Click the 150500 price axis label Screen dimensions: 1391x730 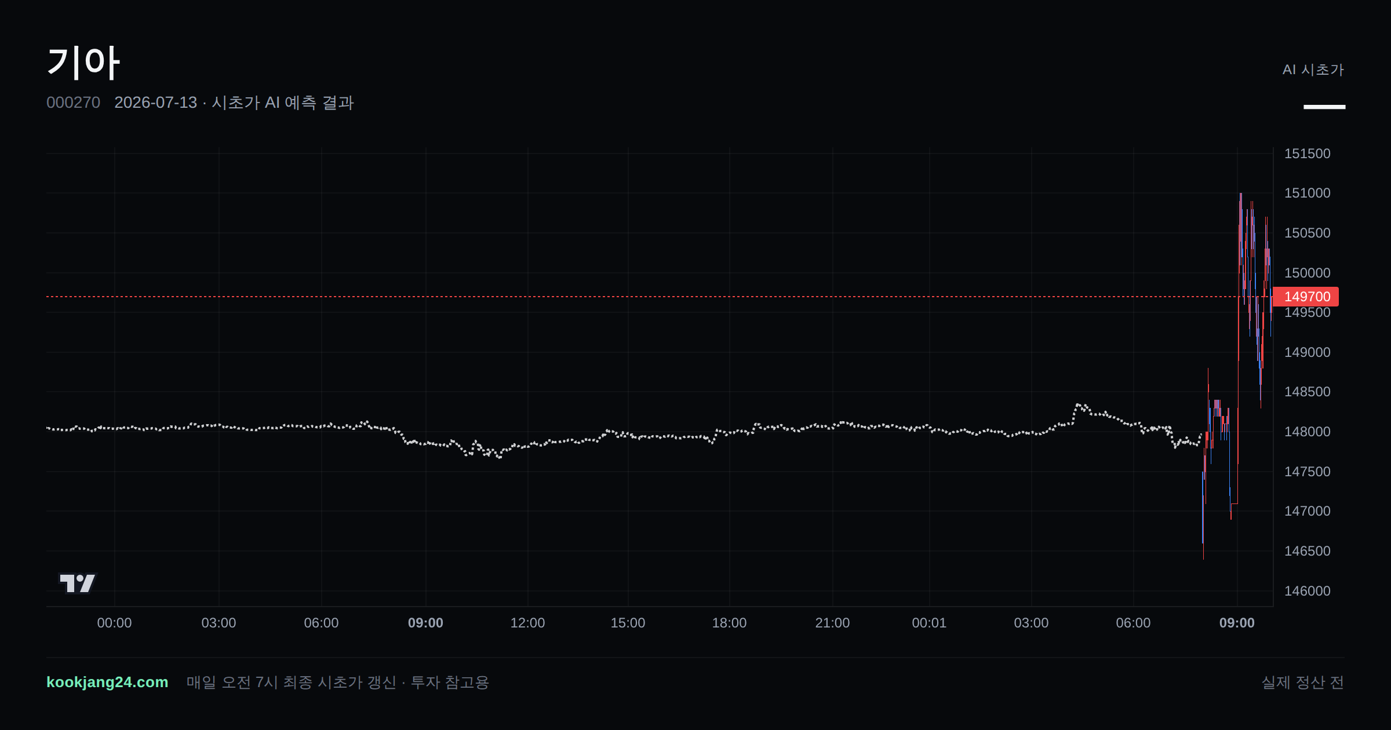coord(1307,233)
